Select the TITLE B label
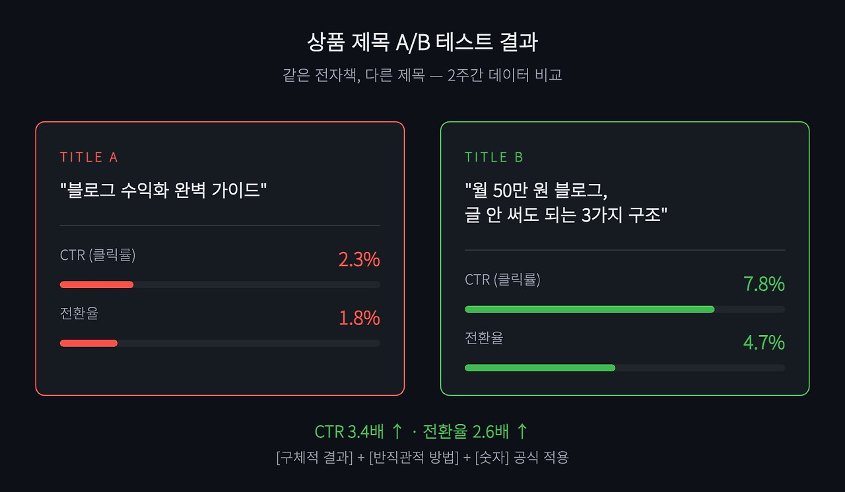This screenshot has width=845, height=492. tap(494, 157)
